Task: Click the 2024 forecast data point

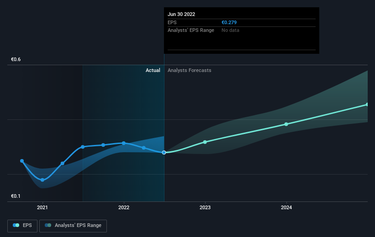Action: 286,124
